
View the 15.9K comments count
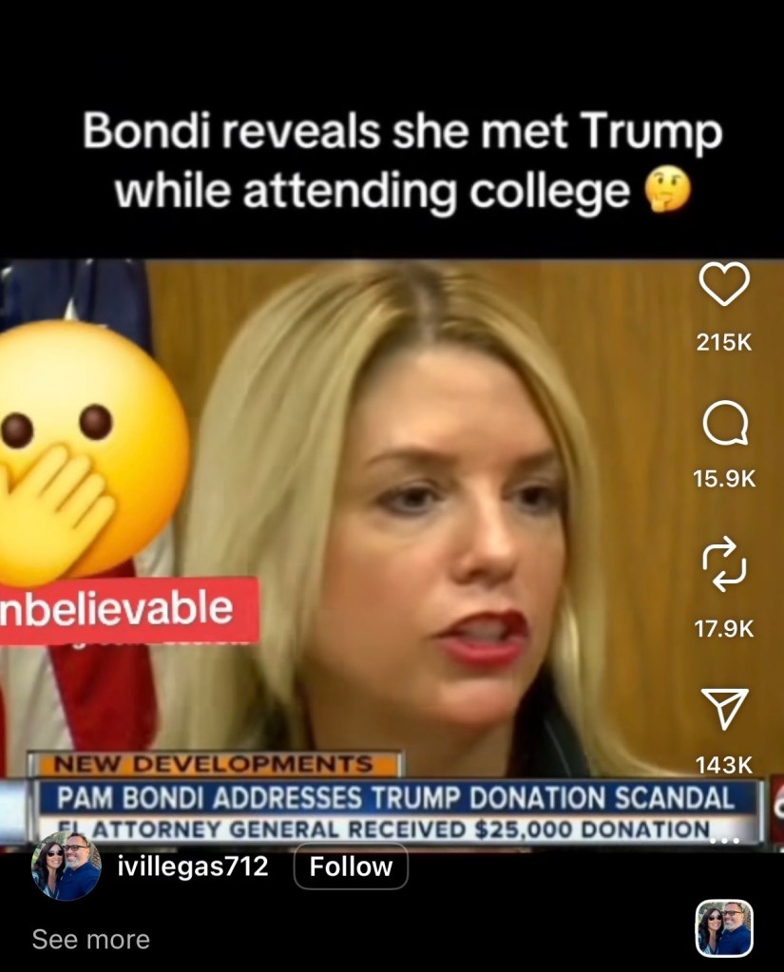tap(724, 479)
